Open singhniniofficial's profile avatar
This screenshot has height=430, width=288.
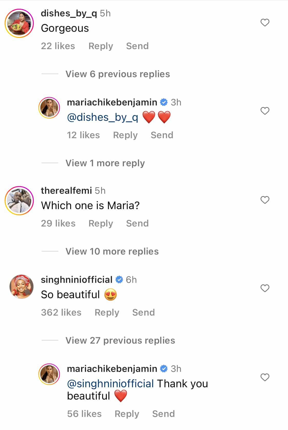click(x=22, y=287)
